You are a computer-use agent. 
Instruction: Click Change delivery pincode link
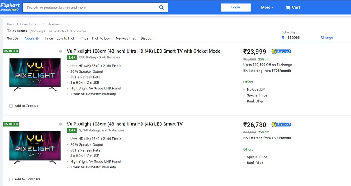point(327,38)
